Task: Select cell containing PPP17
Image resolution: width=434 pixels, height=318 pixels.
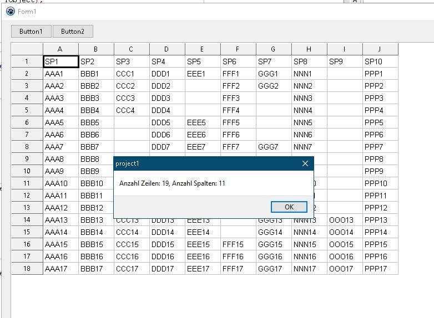Action: (380, 269)
